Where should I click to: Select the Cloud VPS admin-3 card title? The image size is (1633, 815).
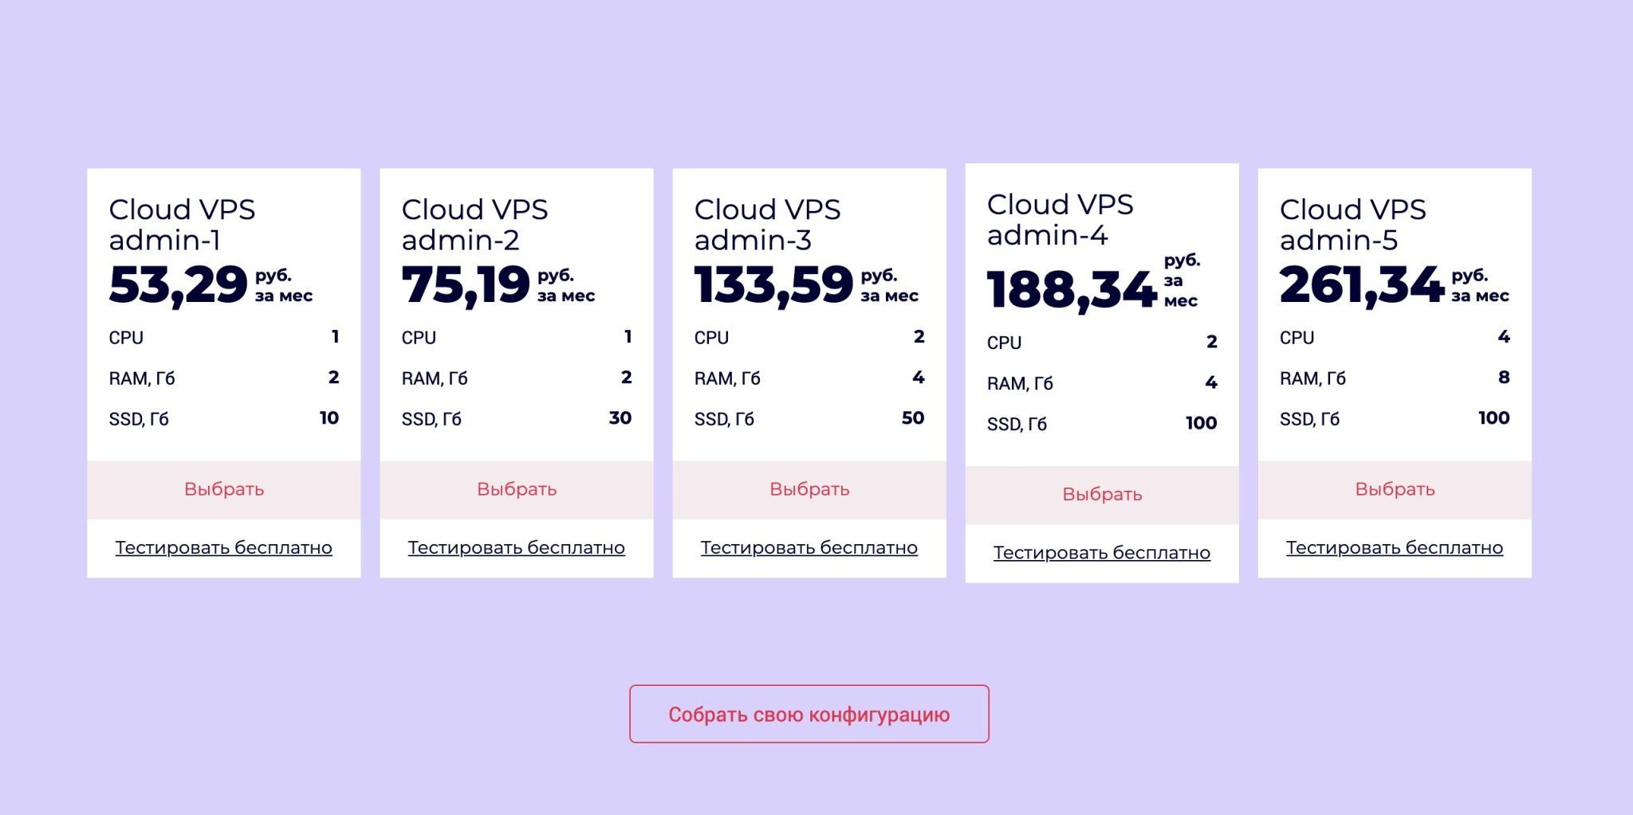[x=767, y=224]
